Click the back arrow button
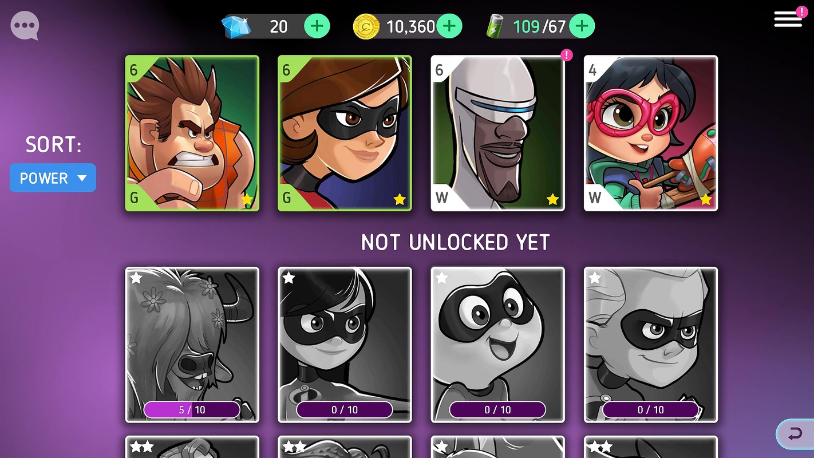Screen dimensions: 814x458 click(795, 435)
